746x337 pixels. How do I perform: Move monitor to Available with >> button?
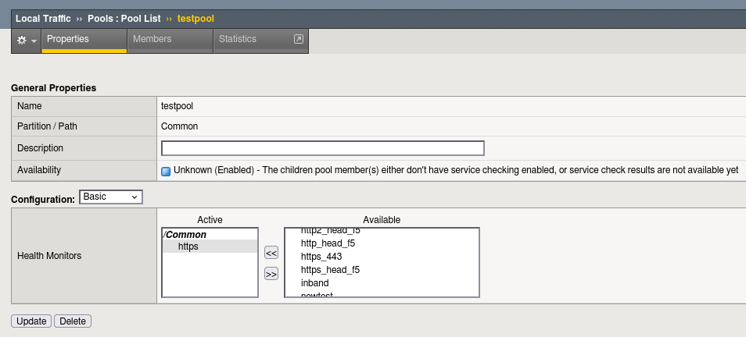(x=271, y=275)
